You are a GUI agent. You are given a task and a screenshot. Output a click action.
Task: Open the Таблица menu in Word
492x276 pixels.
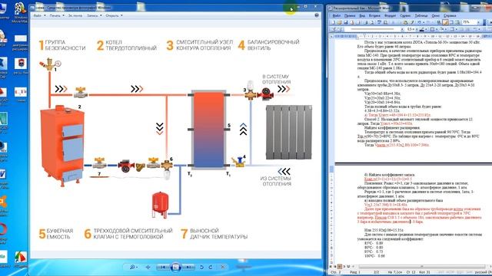(421, 15)
